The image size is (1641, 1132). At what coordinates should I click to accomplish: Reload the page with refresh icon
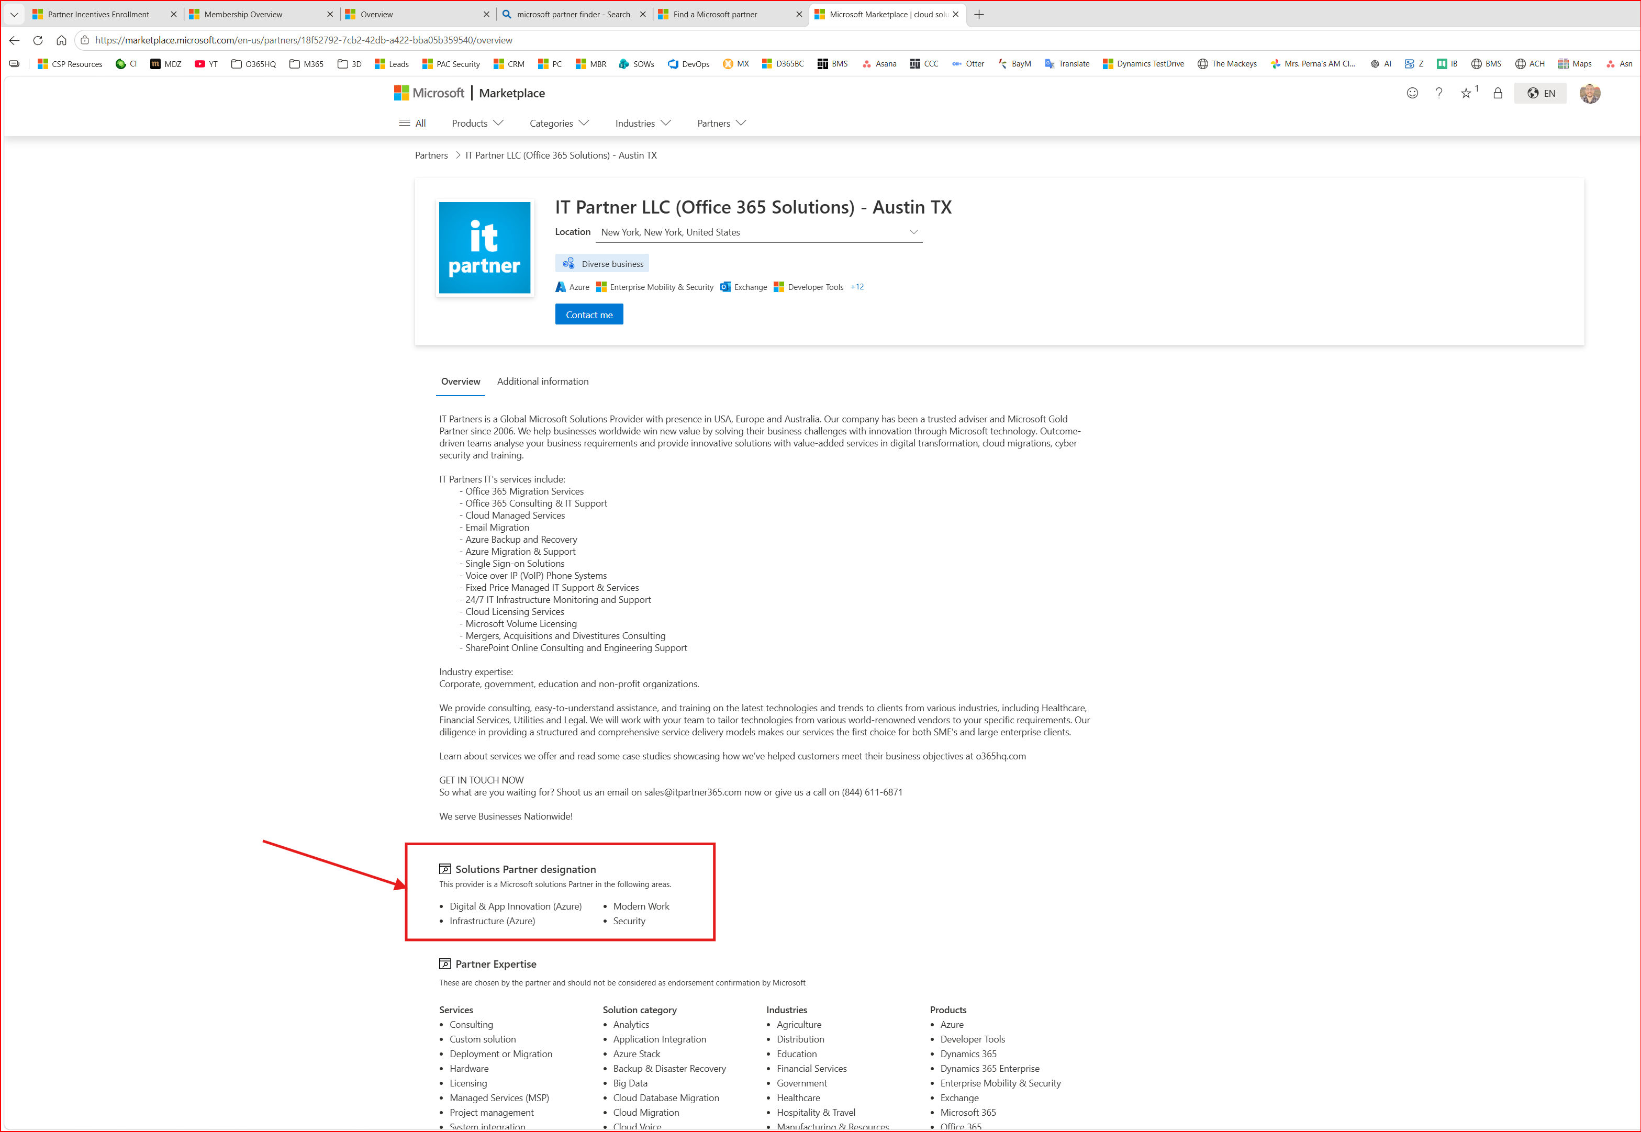[x=38, y=40]
